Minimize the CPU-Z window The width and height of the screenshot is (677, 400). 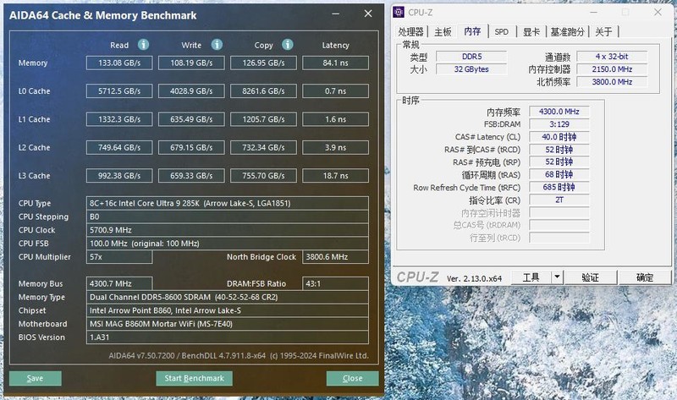tap(594, 12)
